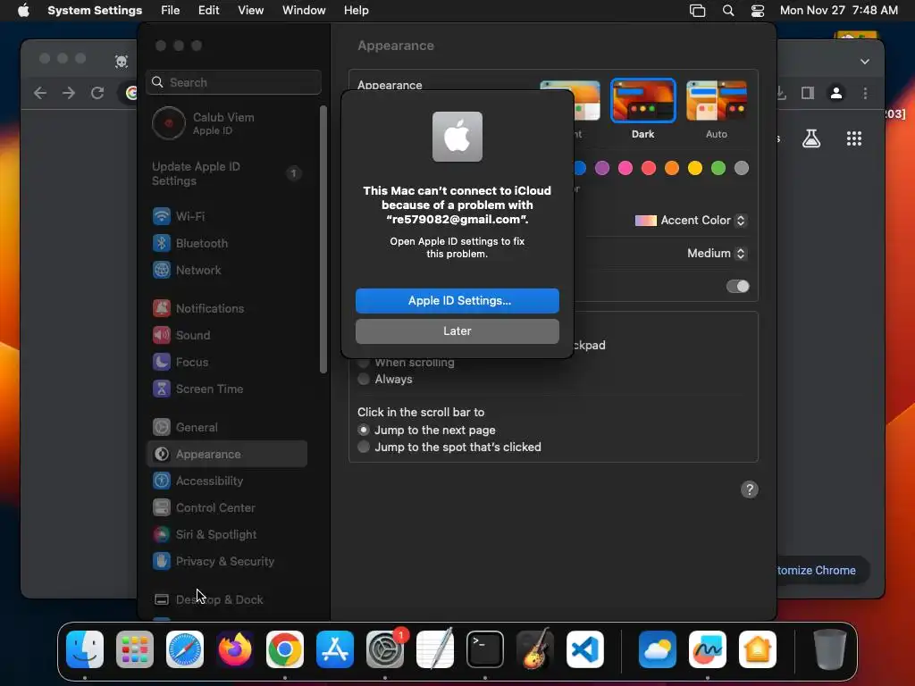Click Chrome's reload page button
Image resolution: width=915 pixels, height=686 pixels.
[97, 93]
